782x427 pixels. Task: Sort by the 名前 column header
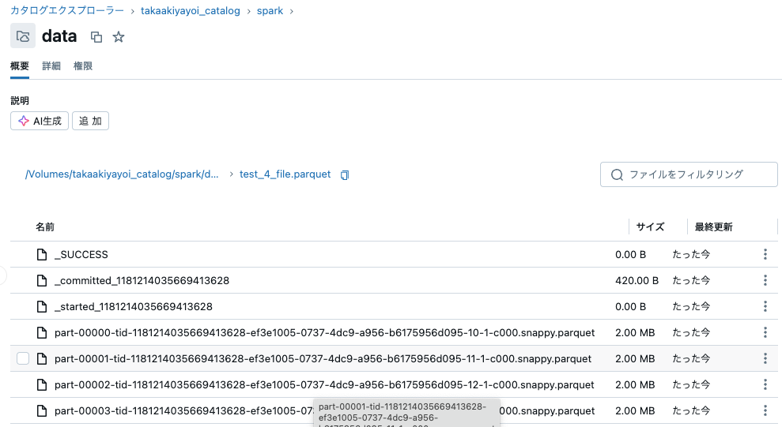click(45, 227)
